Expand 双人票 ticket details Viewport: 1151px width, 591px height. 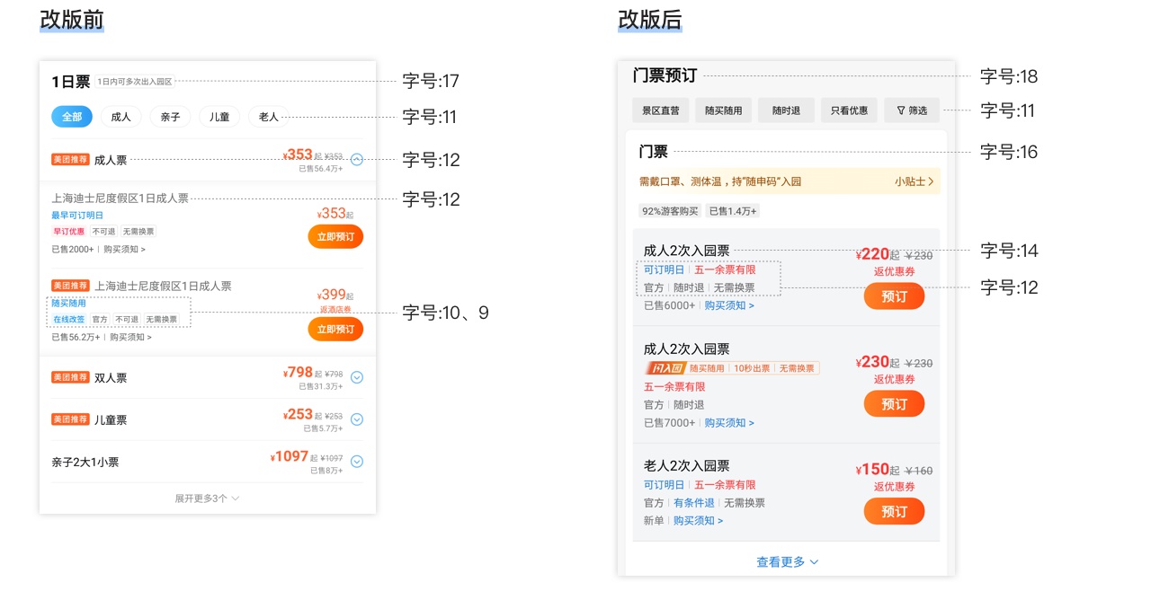pyautogui.click(x=356, y=377)
